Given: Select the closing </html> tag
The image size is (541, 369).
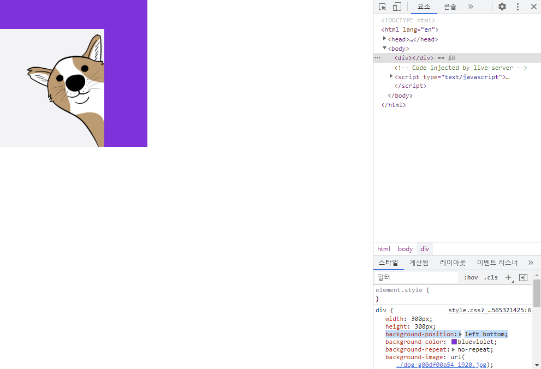Looking at the screenshot, I should [393, 105].
